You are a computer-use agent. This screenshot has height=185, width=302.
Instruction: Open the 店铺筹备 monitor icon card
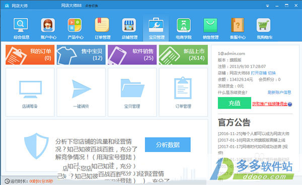[30, 92]
